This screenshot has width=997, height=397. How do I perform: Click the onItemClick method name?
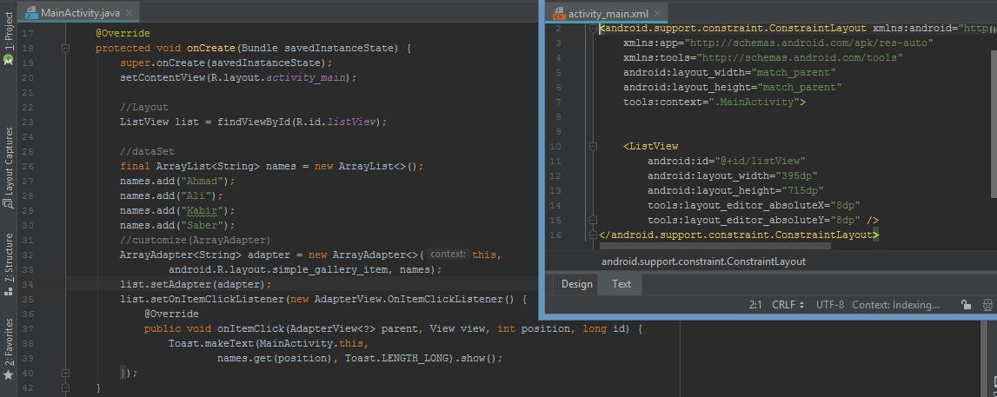click(x=250, y=329)
